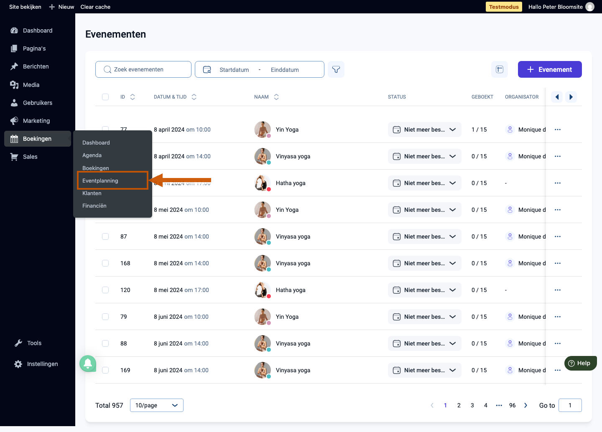602x432 pixels.
Task: Open three-dots menu for event 168
Action: tap(557, 263)
